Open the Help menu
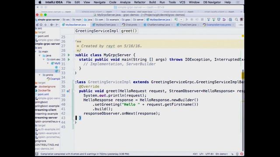This screenshot has width=280, height=157. [x=227, y=2]
